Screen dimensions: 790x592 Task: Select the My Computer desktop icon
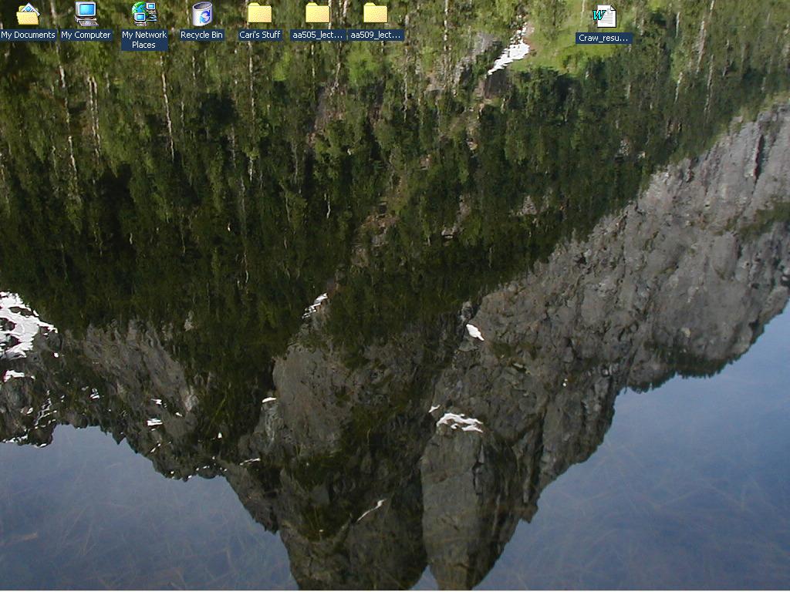coord(86,14)
